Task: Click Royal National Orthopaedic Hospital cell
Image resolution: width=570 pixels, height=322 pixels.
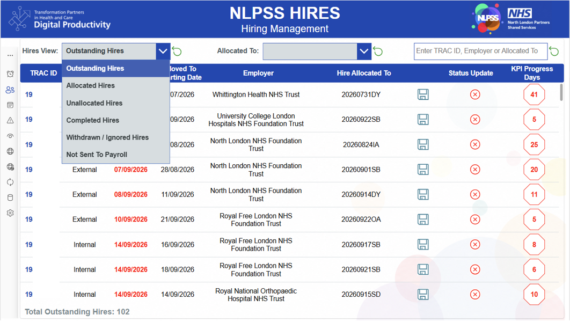Action: [x=256, y=295]
